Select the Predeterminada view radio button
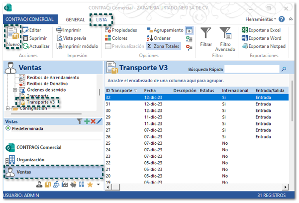Image resolution: width=299 pixels, height=203 pixels. (x=8, y=128)
